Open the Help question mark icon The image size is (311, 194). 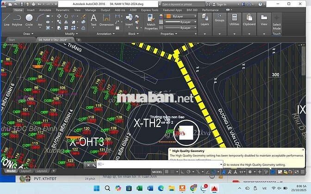click(260, 4)
